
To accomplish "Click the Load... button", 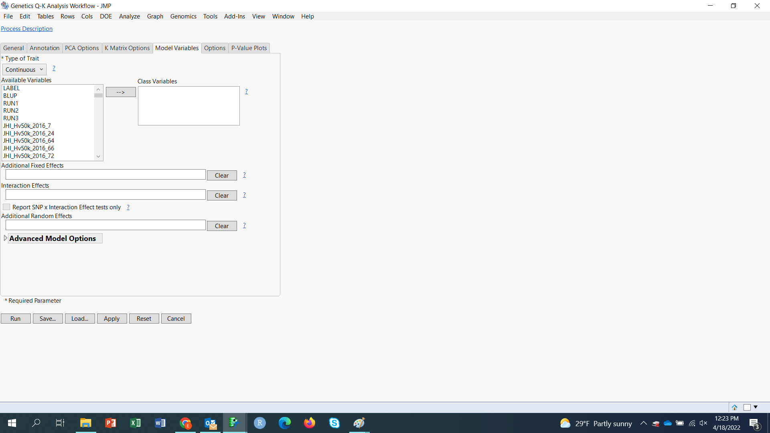I will (80, 319).
